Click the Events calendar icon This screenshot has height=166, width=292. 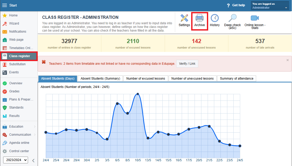click(x=5, y=72)
